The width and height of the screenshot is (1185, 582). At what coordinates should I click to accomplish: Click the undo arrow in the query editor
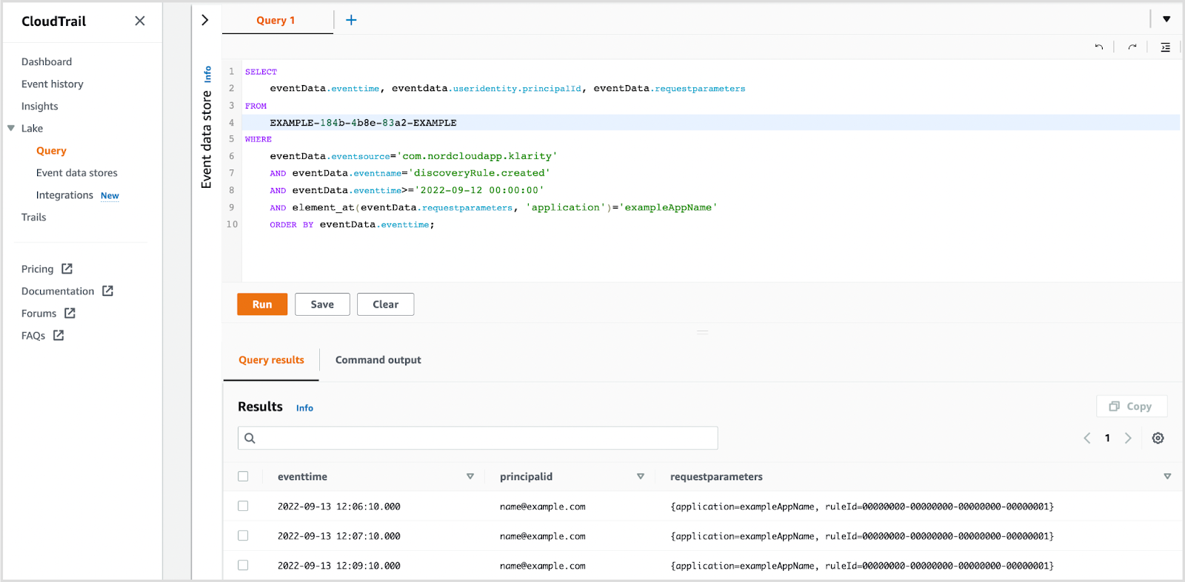[1098, 47]
